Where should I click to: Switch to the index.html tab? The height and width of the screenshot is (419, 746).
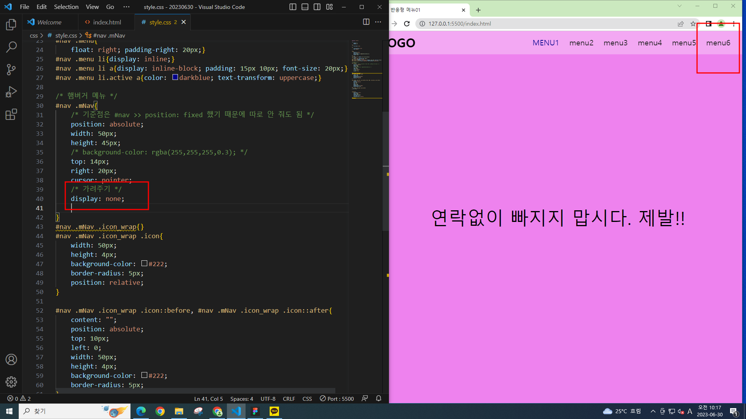coord(107,22)
